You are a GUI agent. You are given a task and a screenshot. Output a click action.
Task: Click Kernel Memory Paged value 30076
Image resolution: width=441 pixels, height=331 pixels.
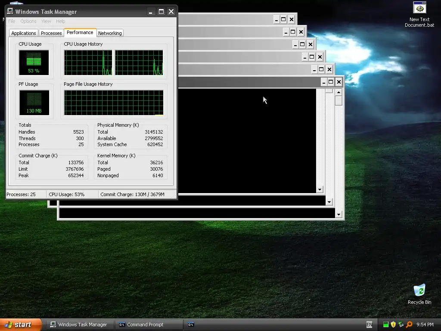pos(156,169)
